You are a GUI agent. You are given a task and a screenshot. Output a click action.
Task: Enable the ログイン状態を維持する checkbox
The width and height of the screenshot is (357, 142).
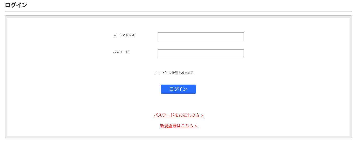155,73
